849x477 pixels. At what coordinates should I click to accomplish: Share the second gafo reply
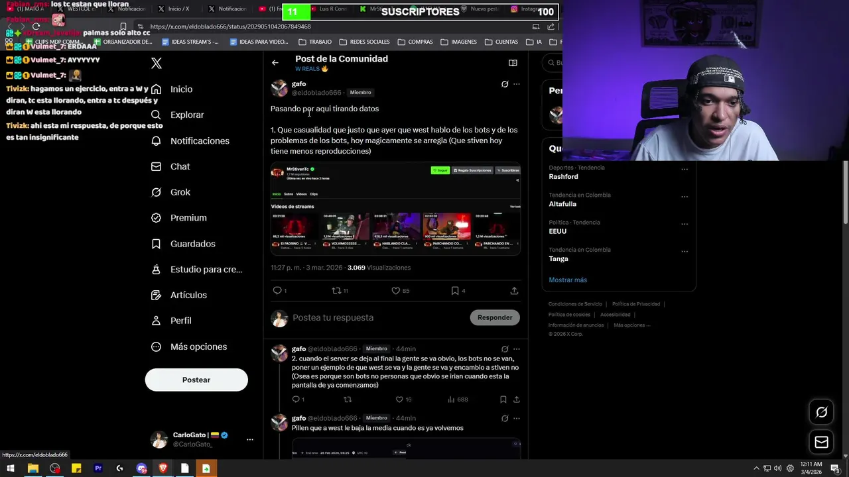tap(517, 399)
